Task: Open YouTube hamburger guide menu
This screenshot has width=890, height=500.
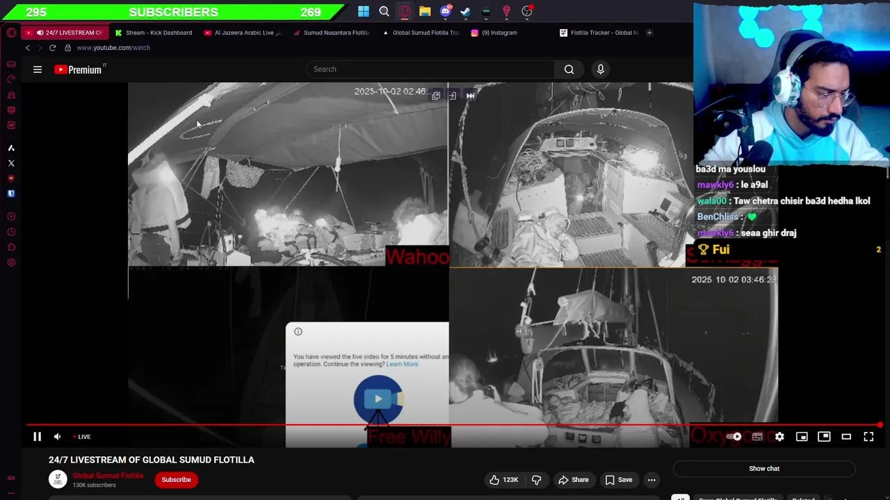Action: [38, 69]
